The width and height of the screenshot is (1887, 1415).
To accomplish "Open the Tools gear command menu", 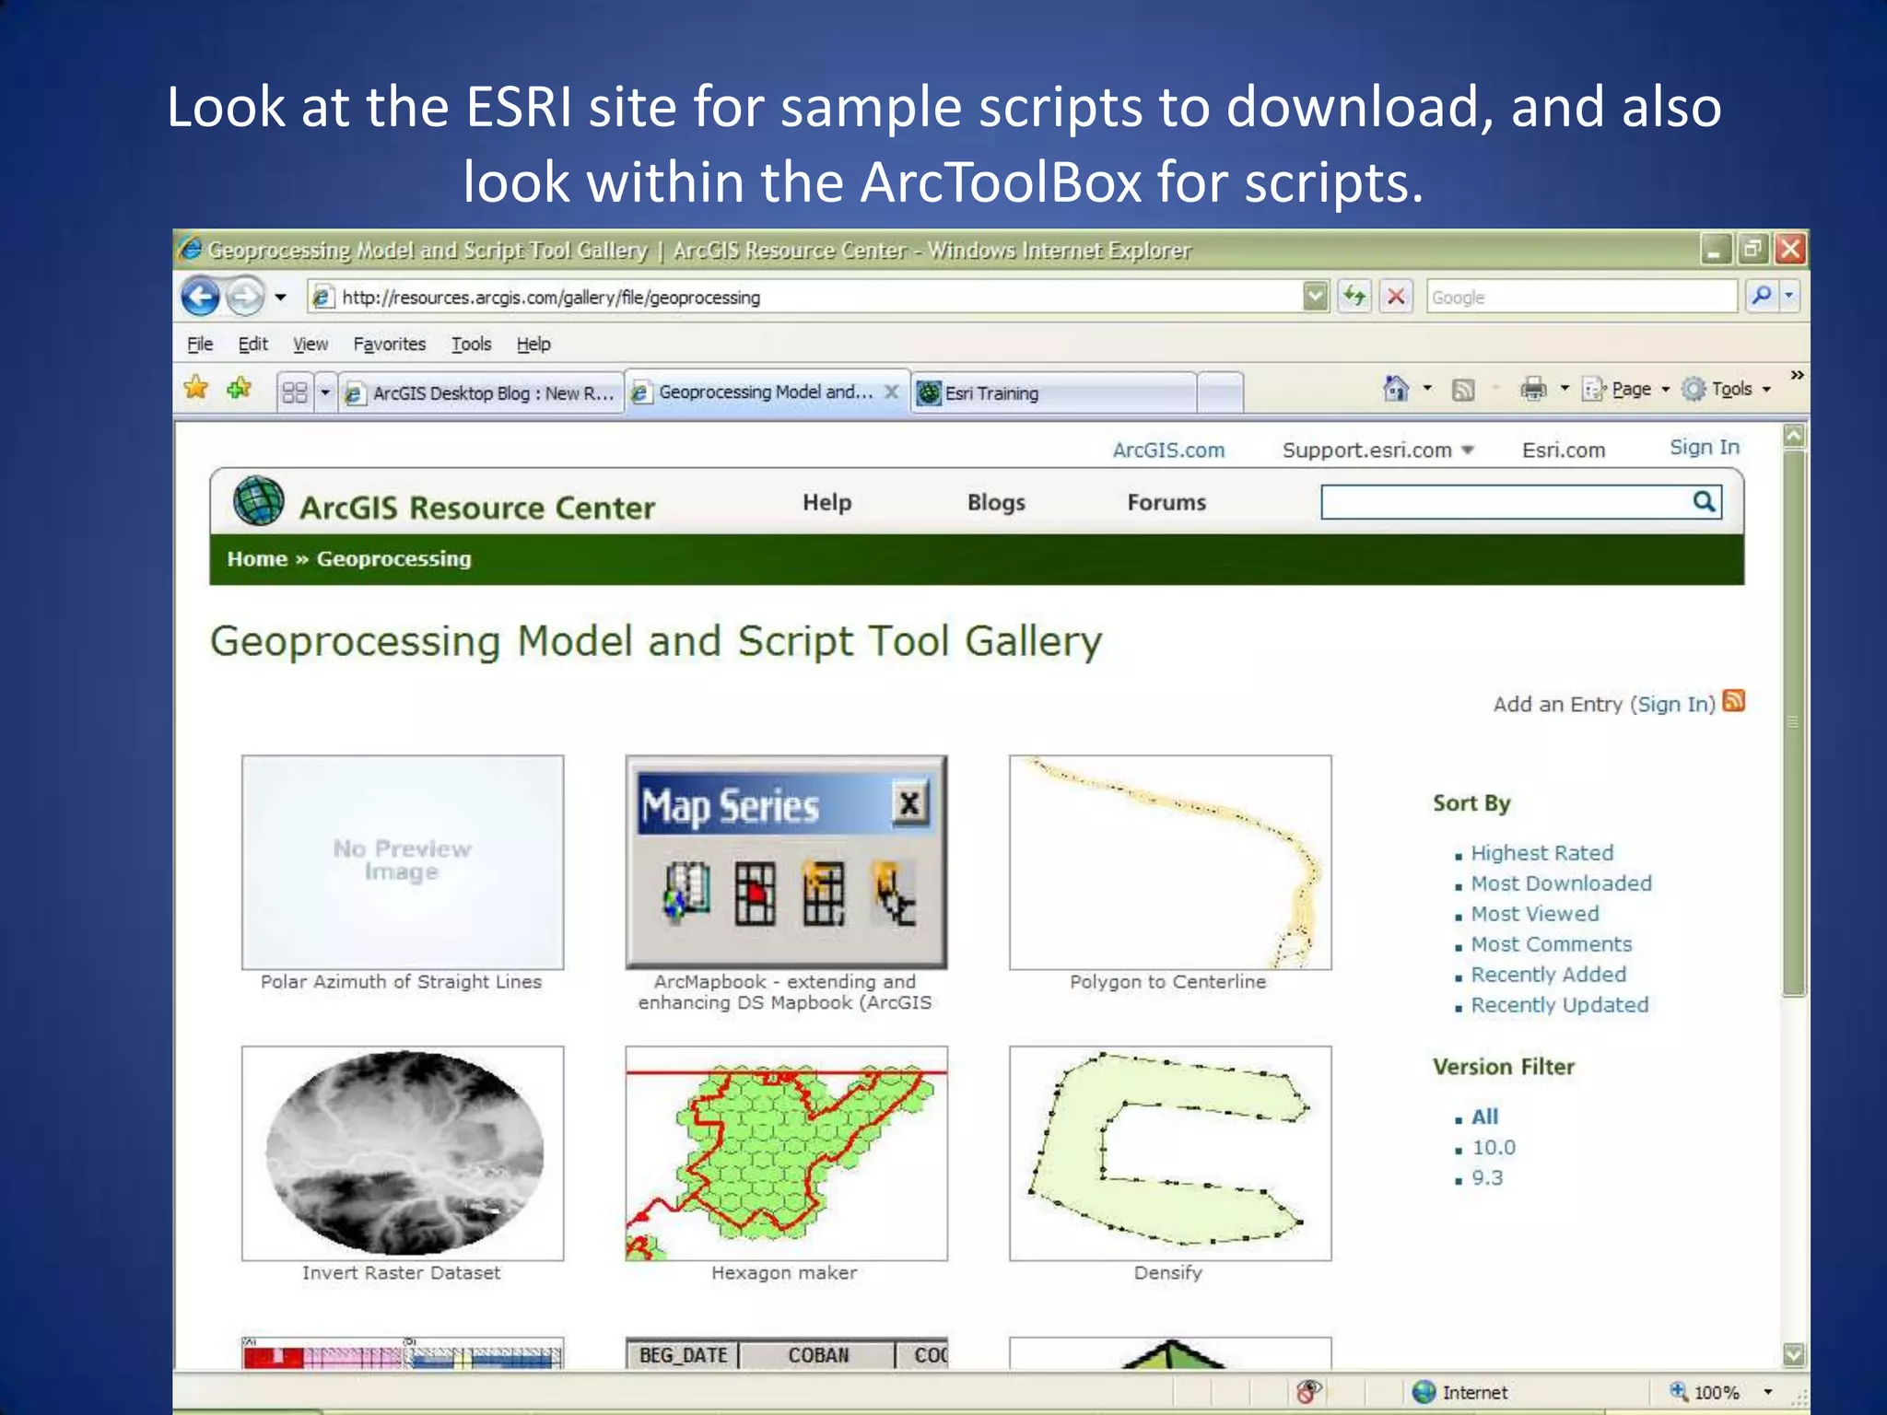I will click(1727, 389).
